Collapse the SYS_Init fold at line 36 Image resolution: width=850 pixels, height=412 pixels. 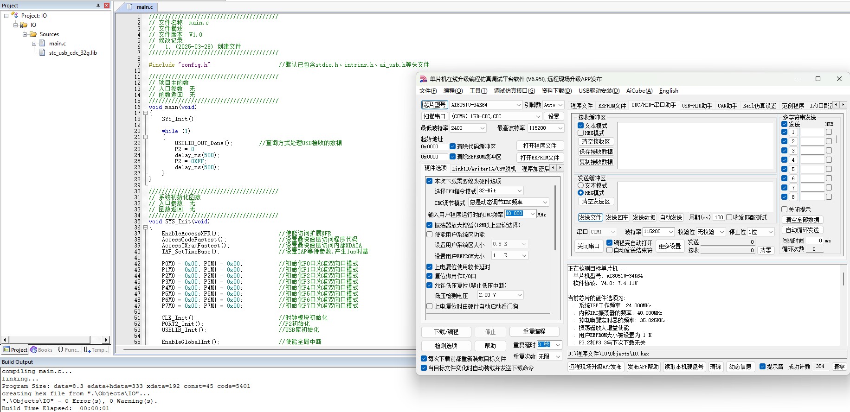pos(145,228)
